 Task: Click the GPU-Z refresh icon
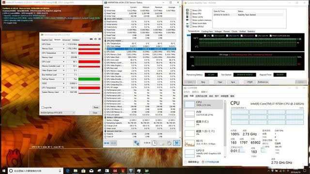point(95,39)
